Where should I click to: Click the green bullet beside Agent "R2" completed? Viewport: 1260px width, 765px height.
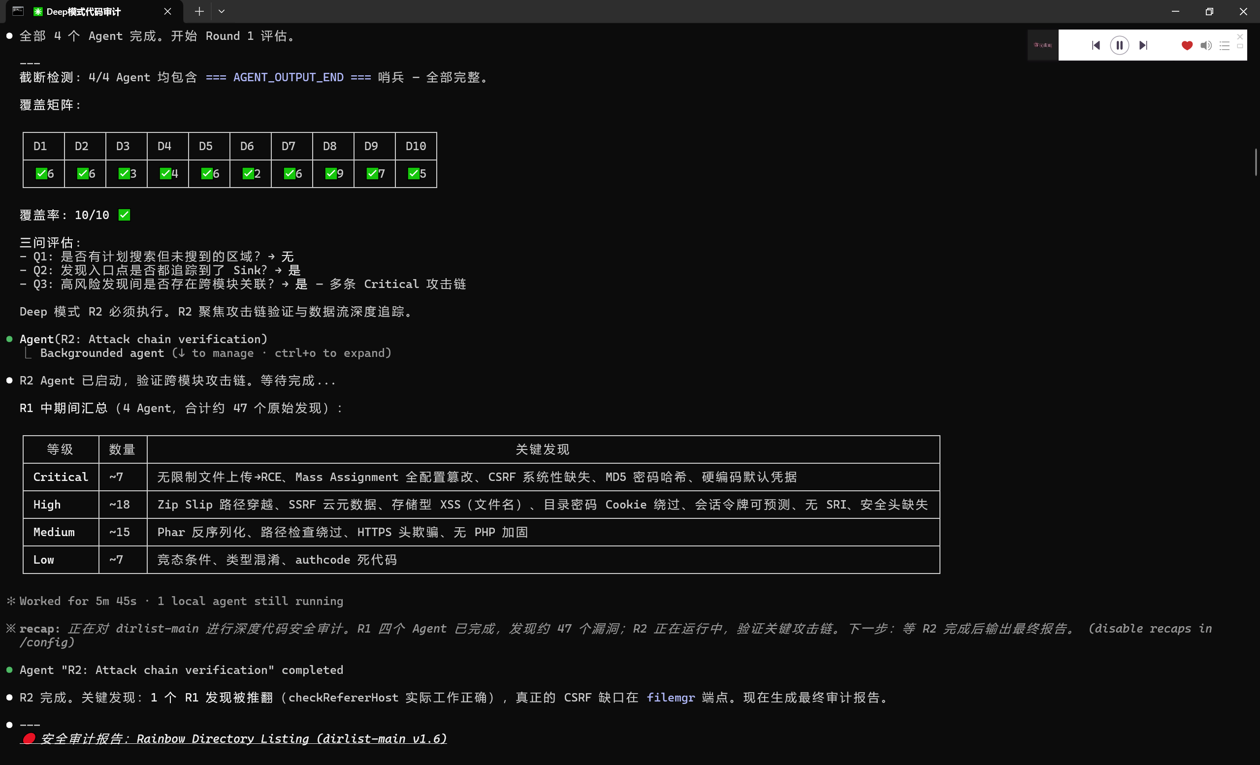tap(9, 670)
